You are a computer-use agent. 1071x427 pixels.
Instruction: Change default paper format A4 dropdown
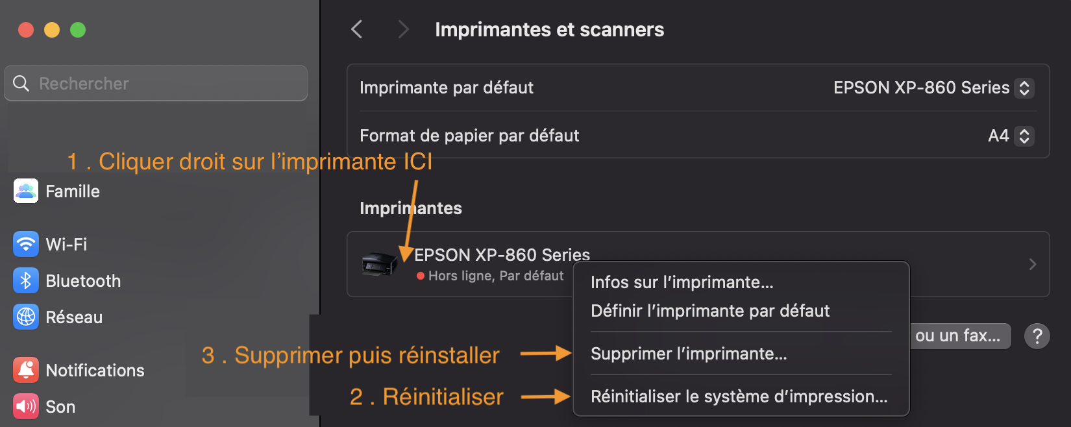(x=1024, y=136)
